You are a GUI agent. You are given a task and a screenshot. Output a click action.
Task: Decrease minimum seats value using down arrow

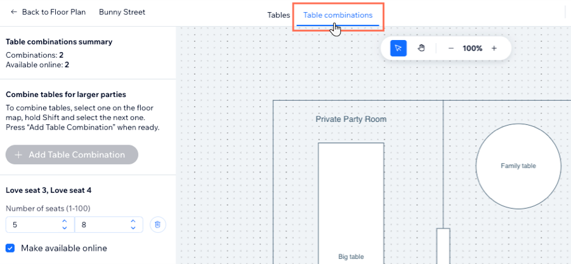coord(65,228)
